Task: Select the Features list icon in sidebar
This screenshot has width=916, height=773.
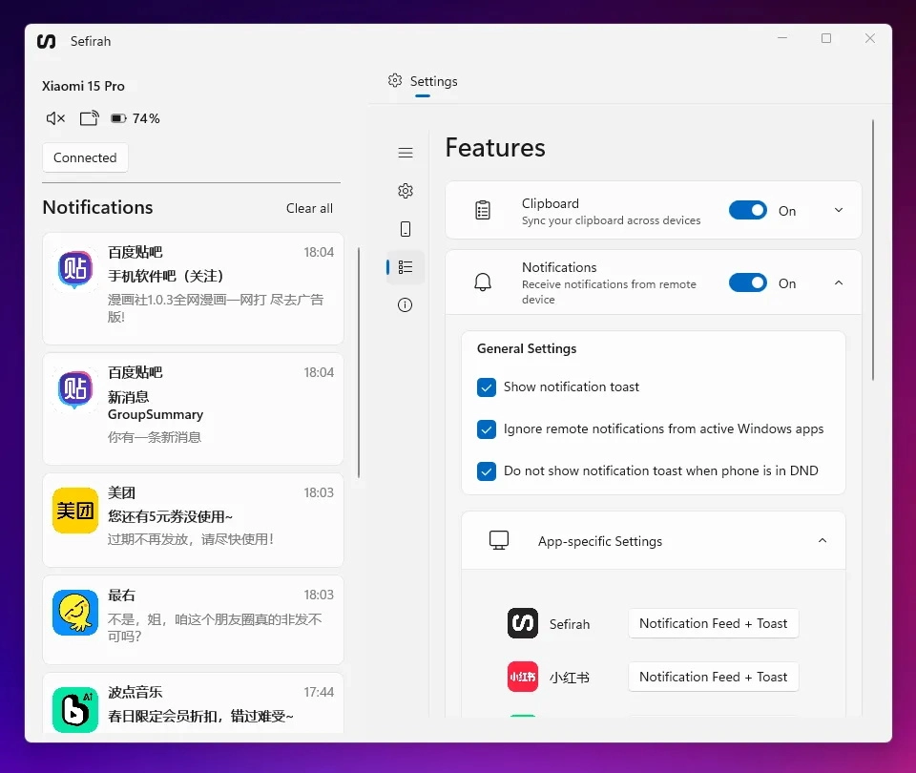Action: (406, 267)
